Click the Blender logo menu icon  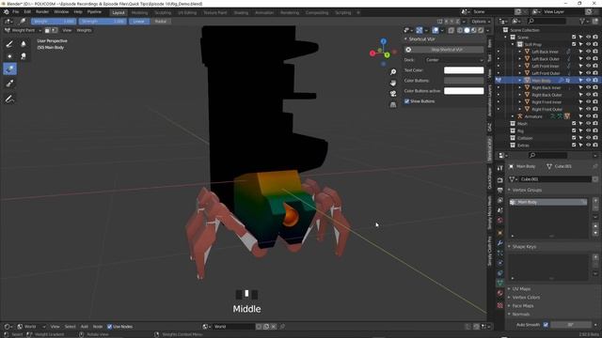6,12
